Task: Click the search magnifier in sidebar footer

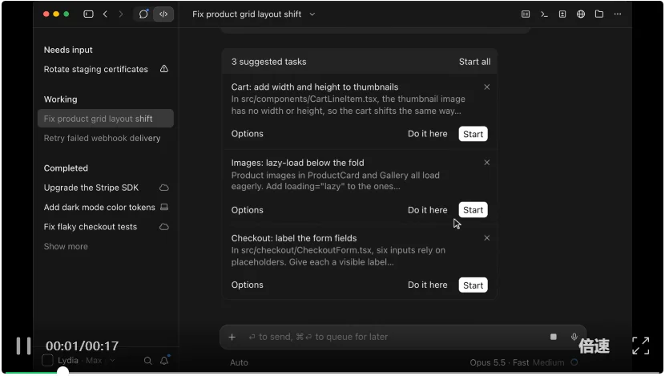Action: [x=147, y=360]
